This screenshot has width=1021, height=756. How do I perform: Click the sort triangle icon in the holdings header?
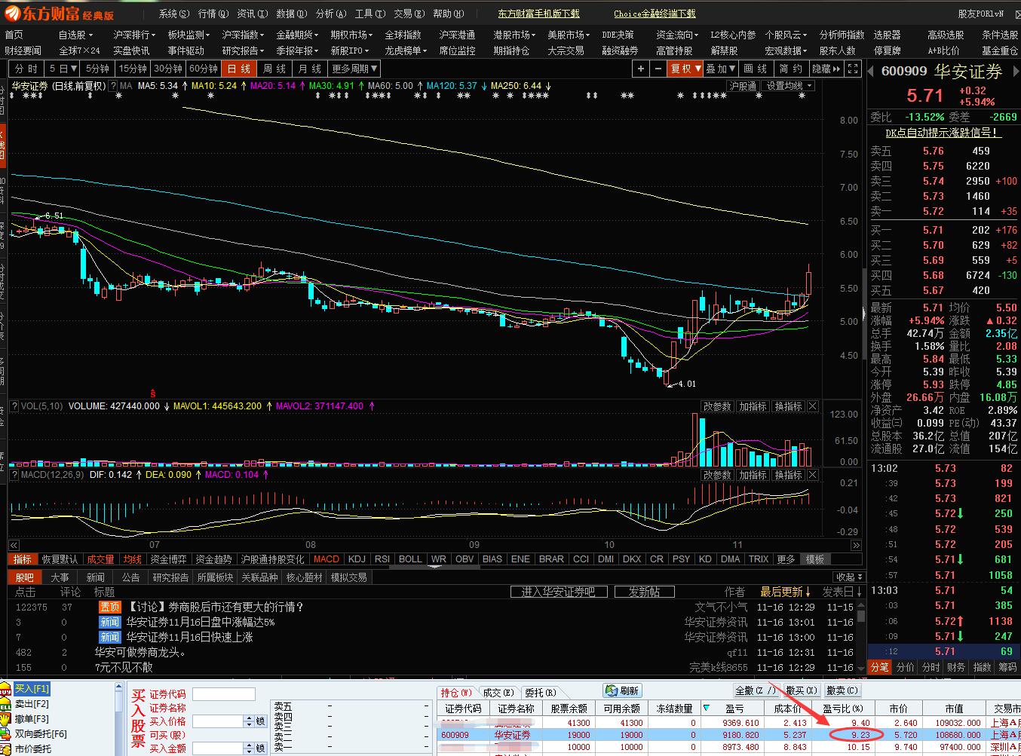tap(707, 708)
